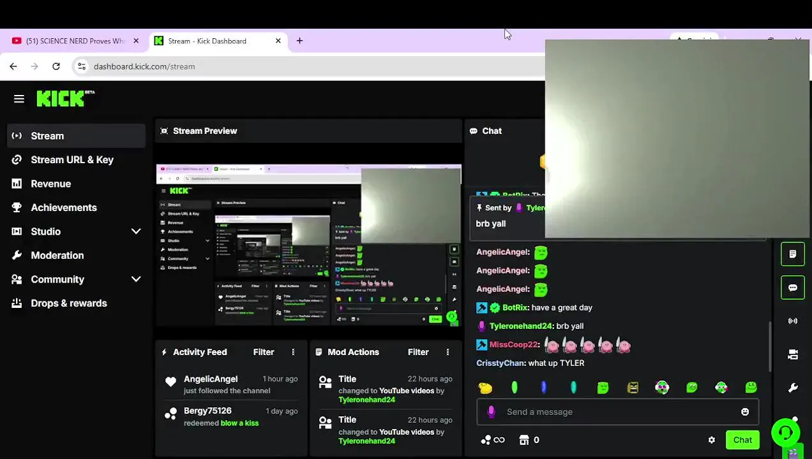Insert the yellow duck emote
This screenshot has height=459, width=812.
[485, 388]
